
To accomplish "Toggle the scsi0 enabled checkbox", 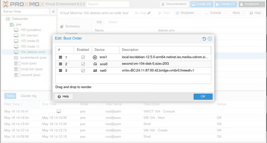I will (x=83, y=64).
